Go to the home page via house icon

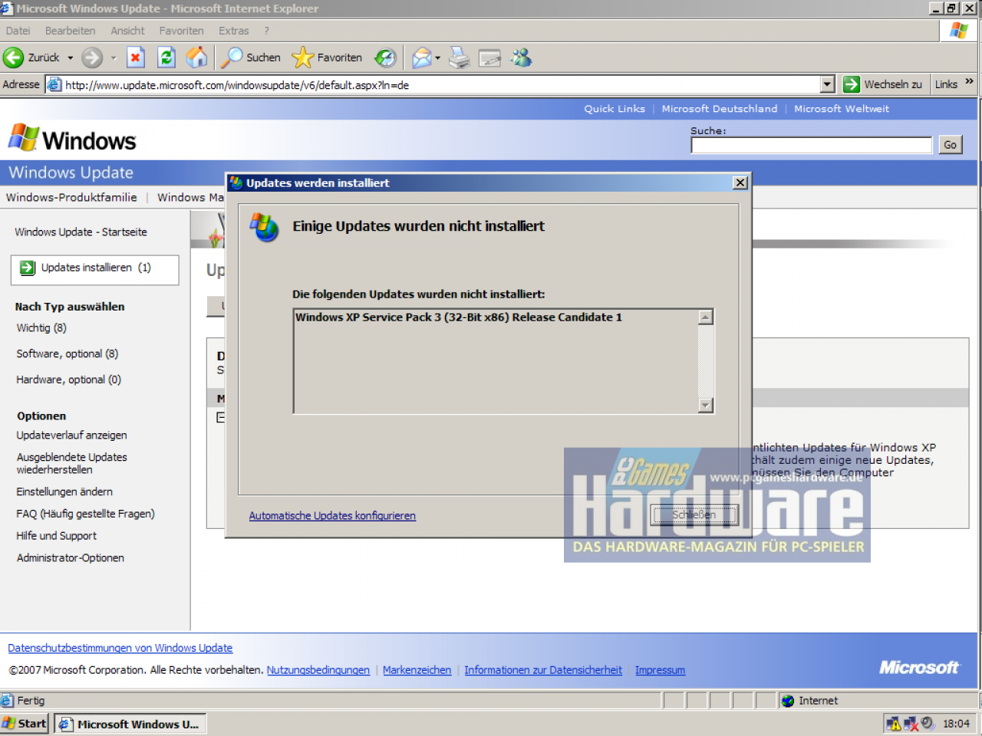point(196,58)
